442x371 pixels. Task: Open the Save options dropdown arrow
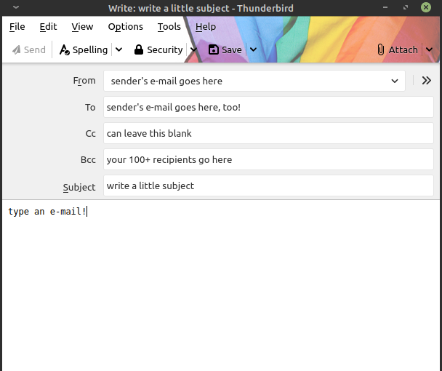point(253,50)
